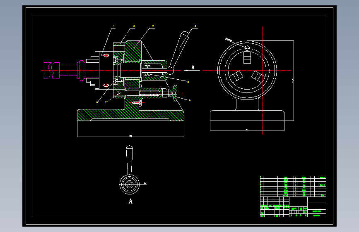Select the small circular hole atop chuck end view
359x232 pixels.
coord(247,48)
